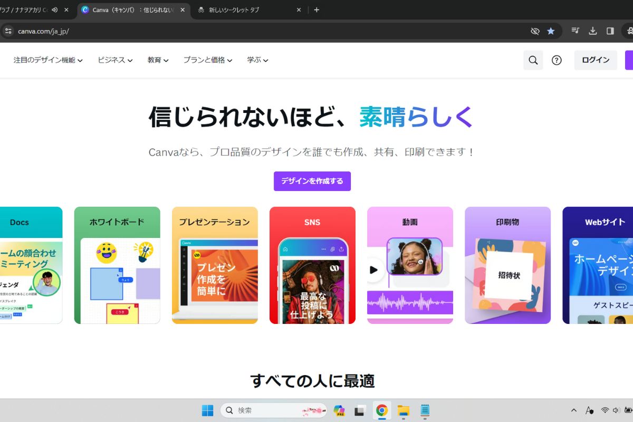This screenshot has height=422, width=633.
Task: Expand the ビジネス dropdown menu
Action: coord(115,60)
